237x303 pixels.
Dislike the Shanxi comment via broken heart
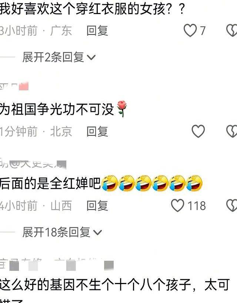[x=231, y=205]
